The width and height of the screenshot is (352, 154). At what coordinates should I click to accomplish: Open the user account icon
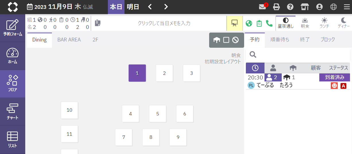tap(319, 7)
